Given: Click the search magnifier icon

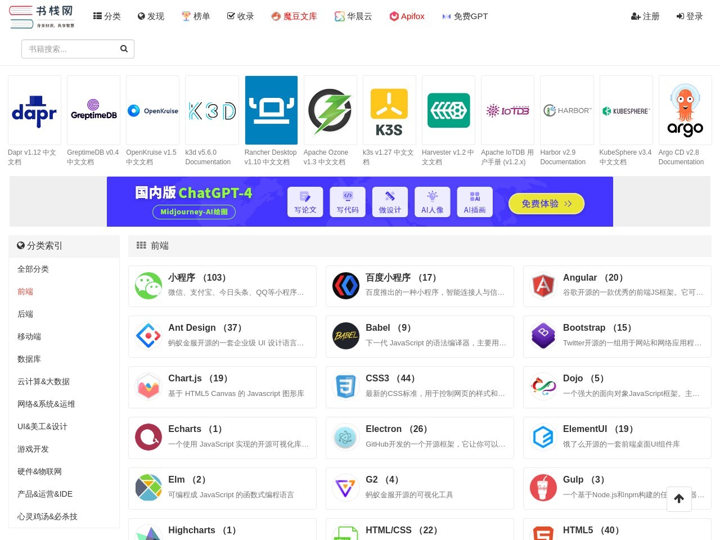Looking at the screenshot, I should [124, 49].
